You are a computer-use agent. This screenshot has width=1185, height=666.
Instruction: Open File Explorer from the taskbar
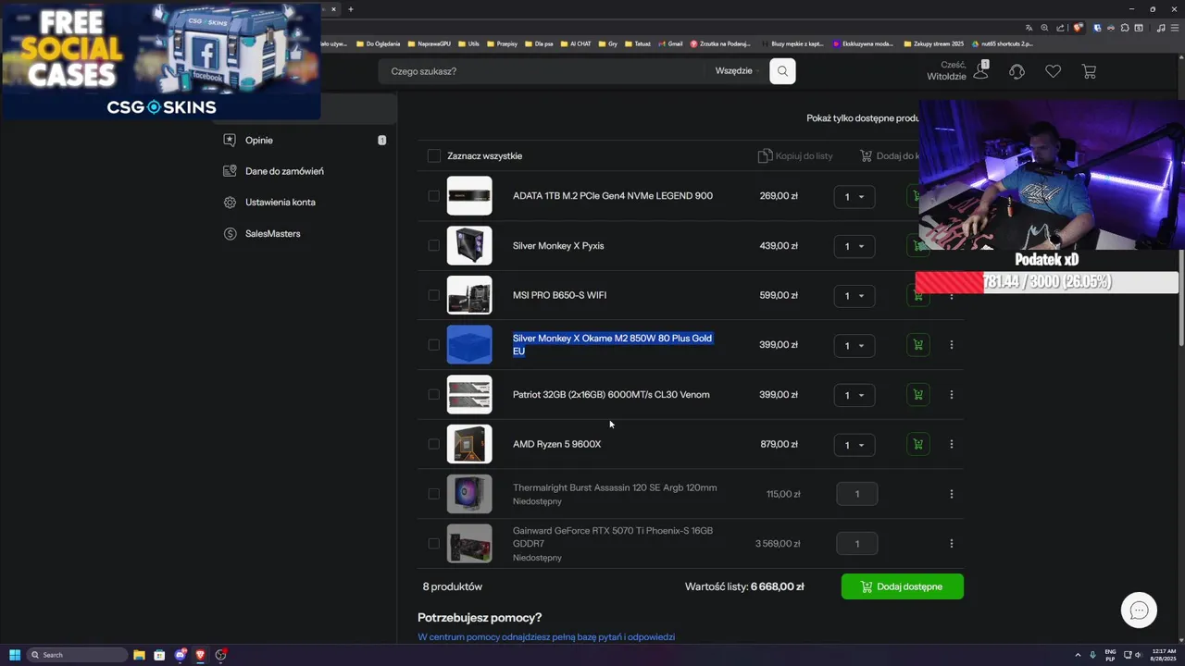pos(139,655)
